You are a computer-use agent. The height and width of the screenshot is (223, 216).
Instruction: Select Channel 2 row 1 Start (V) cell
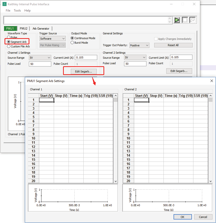point(141,100)
